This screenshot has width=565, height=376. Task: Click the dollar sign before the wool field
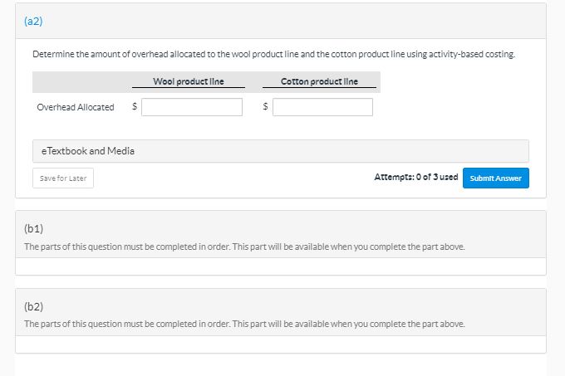pos(135,107)
